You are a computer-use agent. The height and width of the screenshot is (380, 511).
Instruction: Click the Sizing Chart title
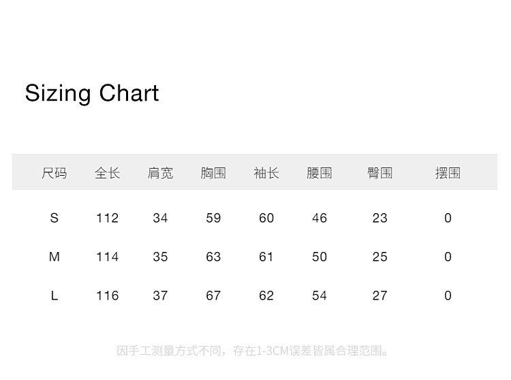[x=92, y=93]
